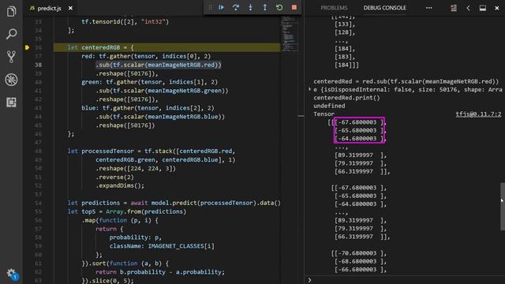The width and height of the screenshot is (505, 284).
Task: Click 'green: tf.gather(tensor, indices[1], 2)' line
Action: point(149,82)
